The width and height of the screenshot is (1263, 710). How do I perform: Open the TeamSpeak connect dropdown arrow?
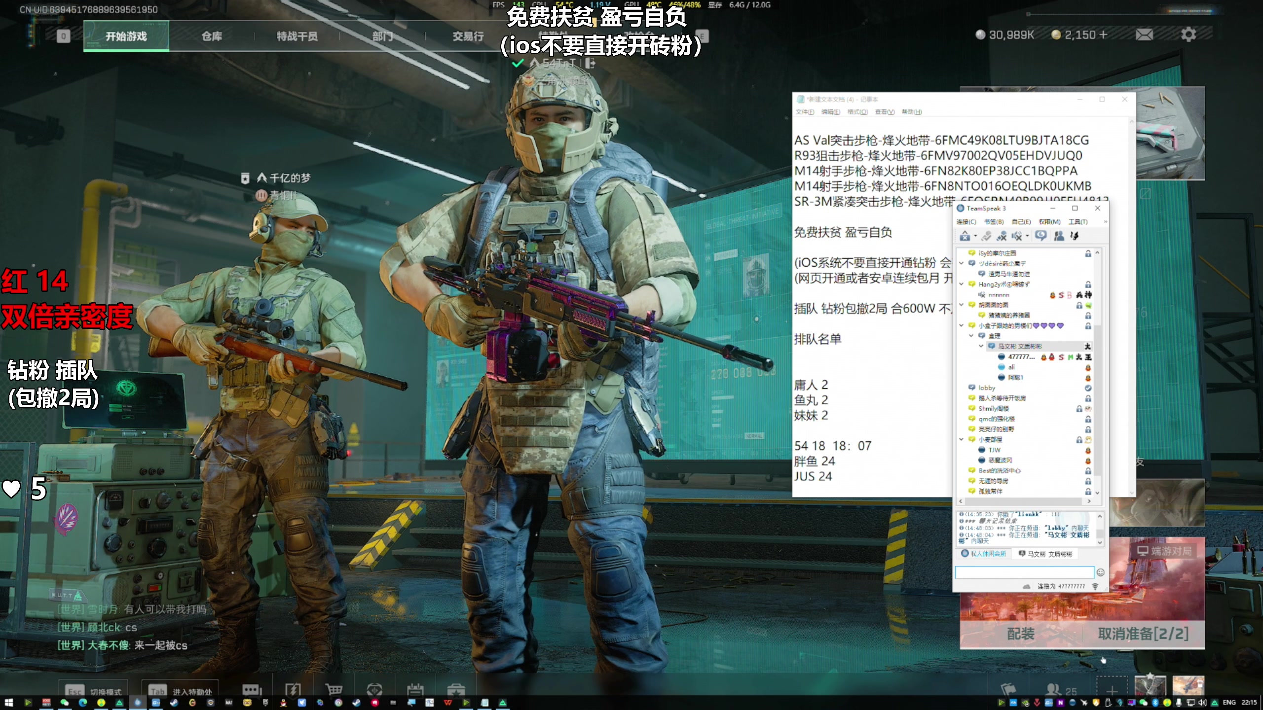point(975,236)
